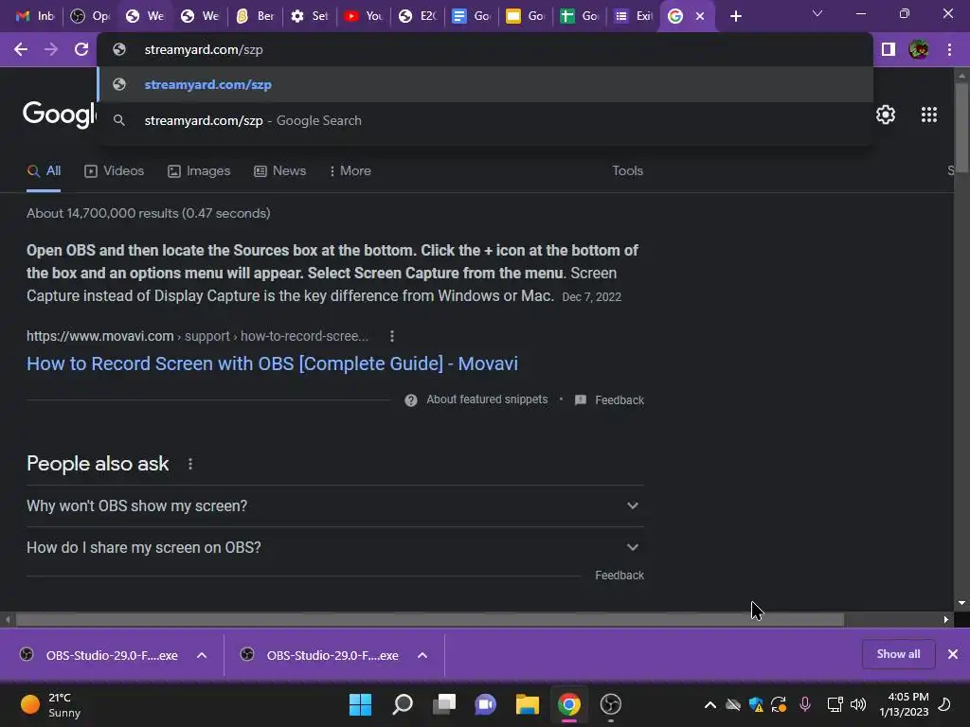The width and height of the screenshot is (970, 727).
Task: Open the Google Sheets tab
Action: click(580, 16)
